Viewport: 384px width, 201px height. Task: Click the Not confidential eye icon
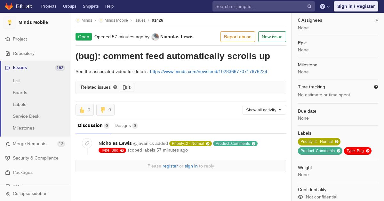point(300,197)
